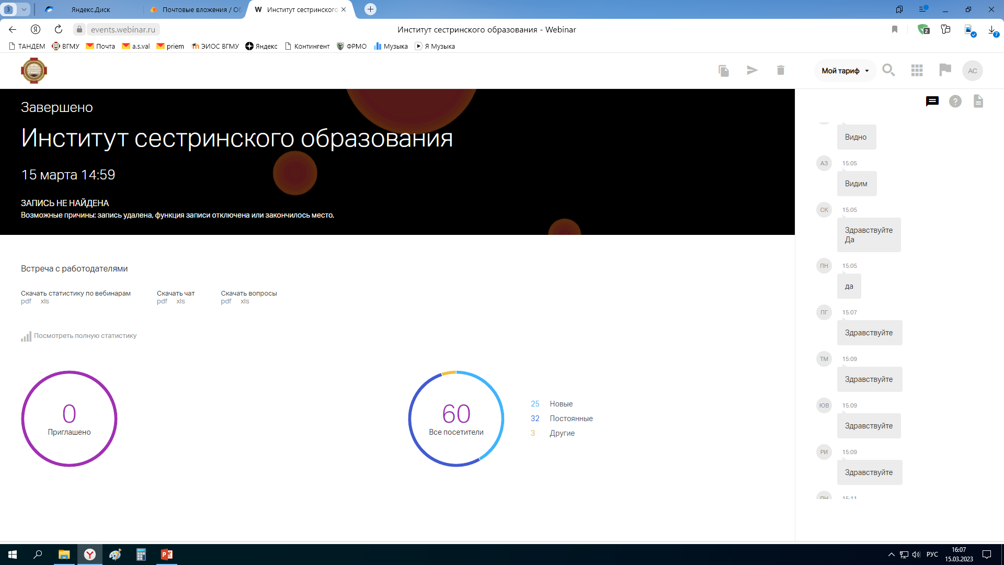Open Calculator from the taskbar
Image resolution: width=1004 pixels, height=565 pixels.
point(141,555)
